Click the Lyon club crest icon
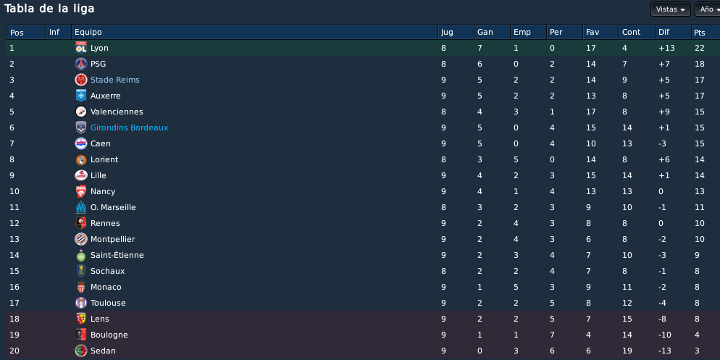This screenshot has height=360, width=720. click(81, 48)
